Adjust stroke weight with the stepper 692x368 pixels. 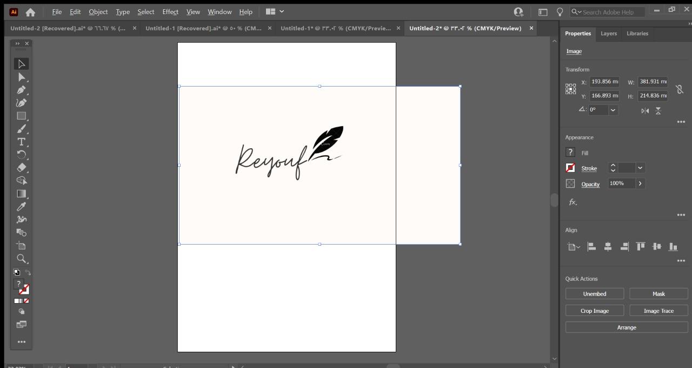coord(613,168)
